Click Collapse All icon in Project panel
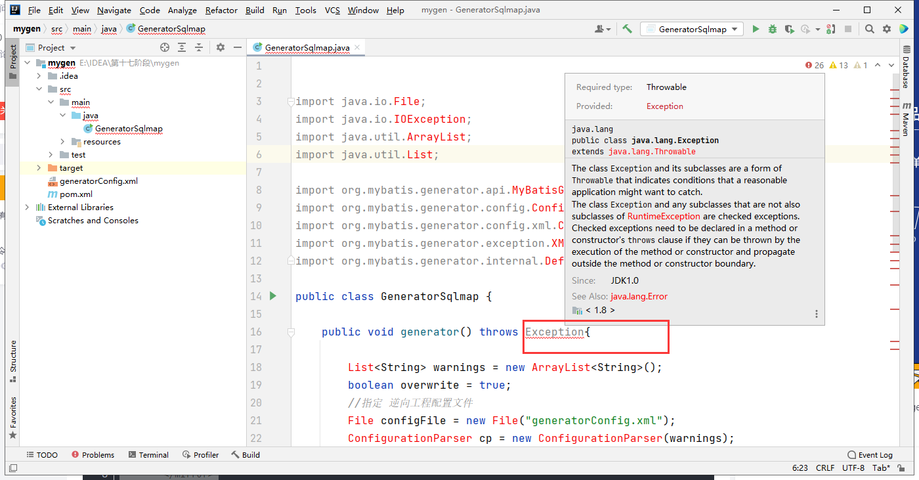The image size is (919, 480). click(199, 47)
